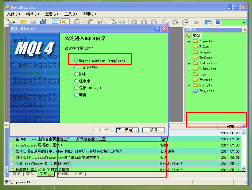The height and width of the screenshot is (190, 252).
Task: Click the 'var' insert variable icon
Action: [90, 22]
